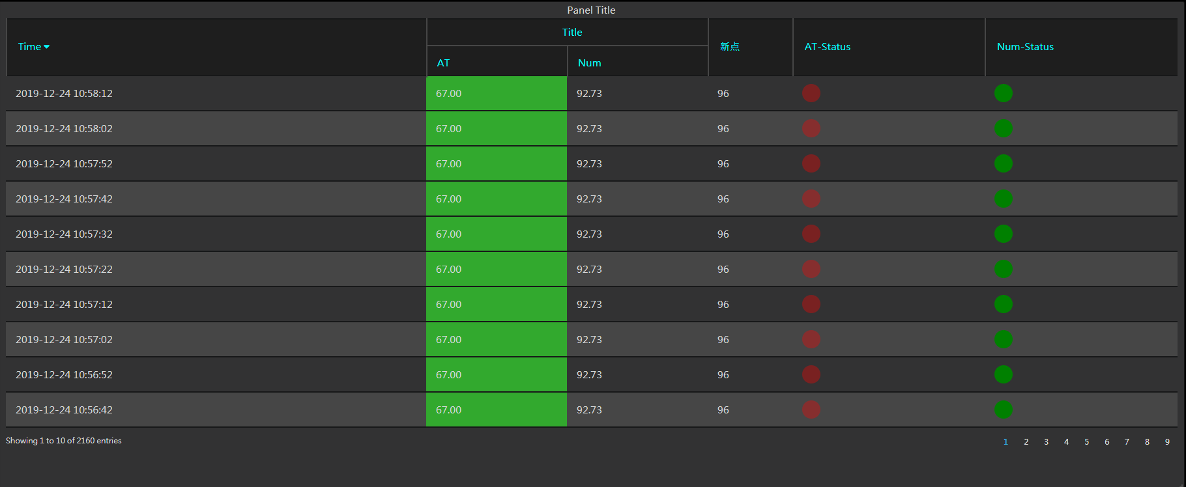Click green AT cell 67.00 in 10:57:42 row
Screen dimensions: 1186x487
click(497, 199)
